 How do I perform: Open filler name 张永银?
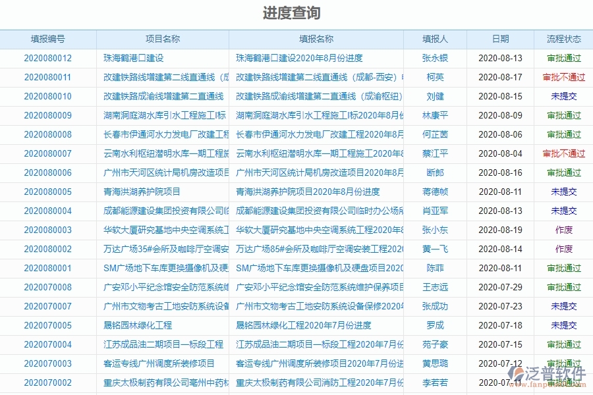[436, 58]
